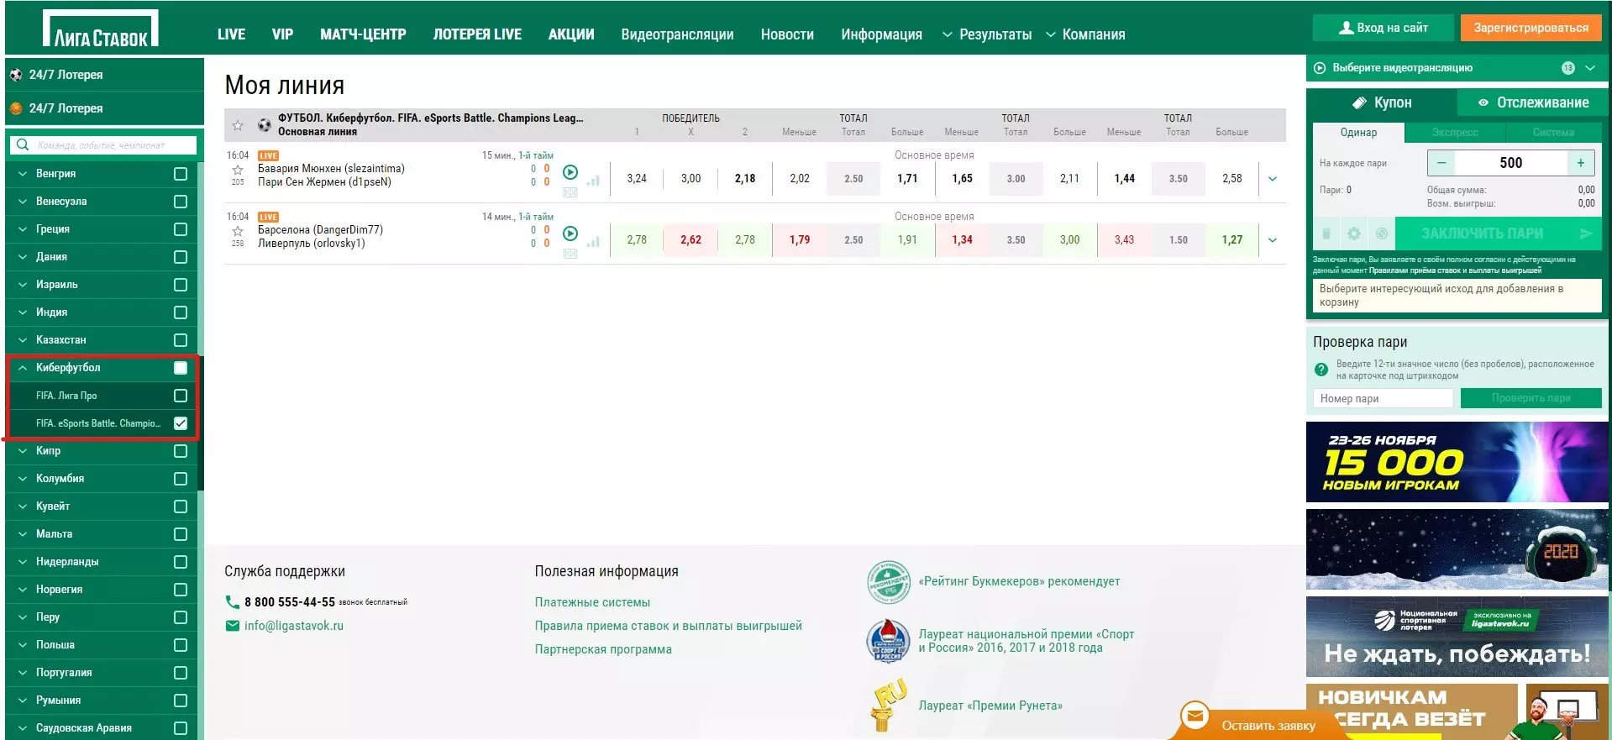
Task: Add the Барселона match to favorites
Action: coord(238,231)
